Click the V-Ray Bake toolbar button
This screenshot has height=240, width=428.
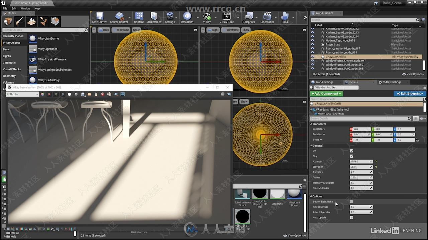pyautogui.click(x=227, y=18)
